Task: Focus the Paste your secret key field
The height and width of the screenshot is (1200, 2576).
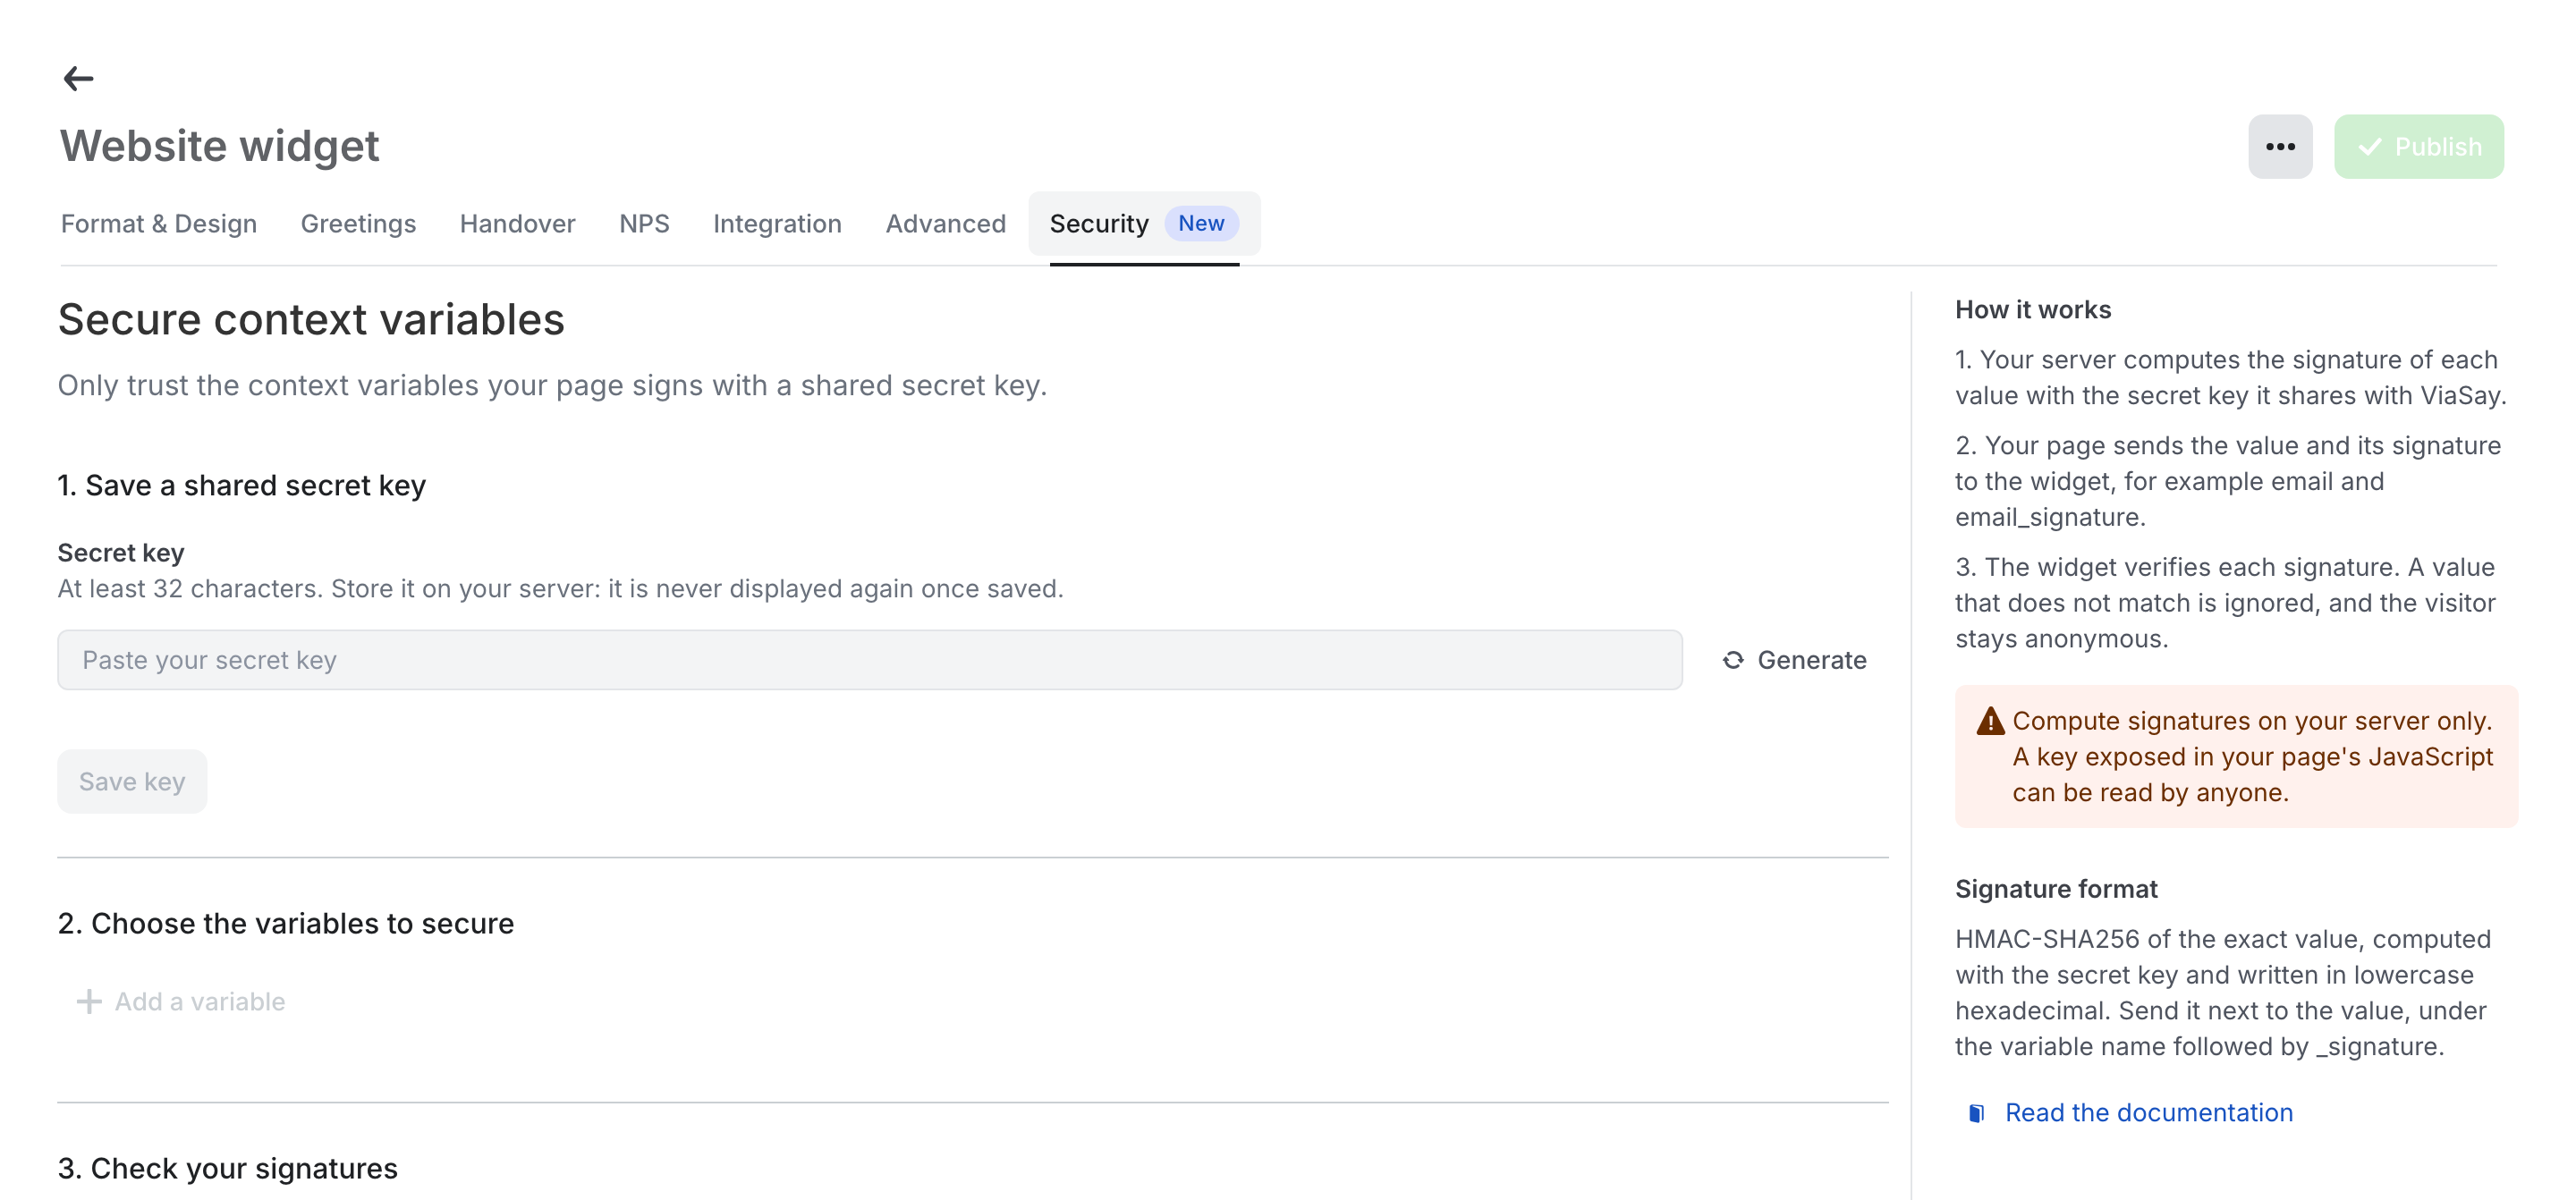Action: (870, 660)
